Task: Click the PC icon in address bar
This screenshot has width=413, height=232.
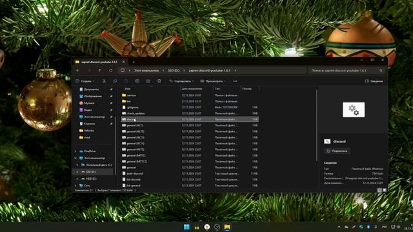Action: (x=123, y=70)
